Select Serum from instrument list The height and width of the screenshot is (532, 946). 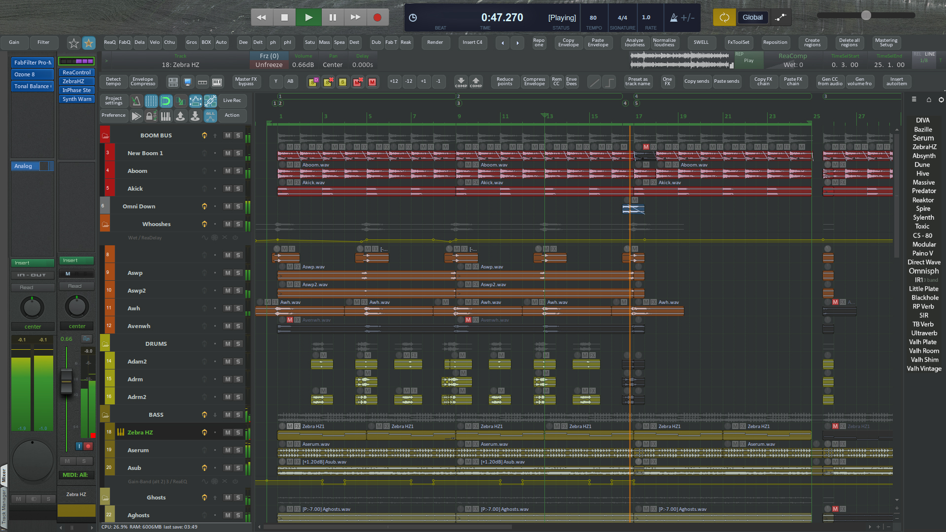[x=923, y=138]
